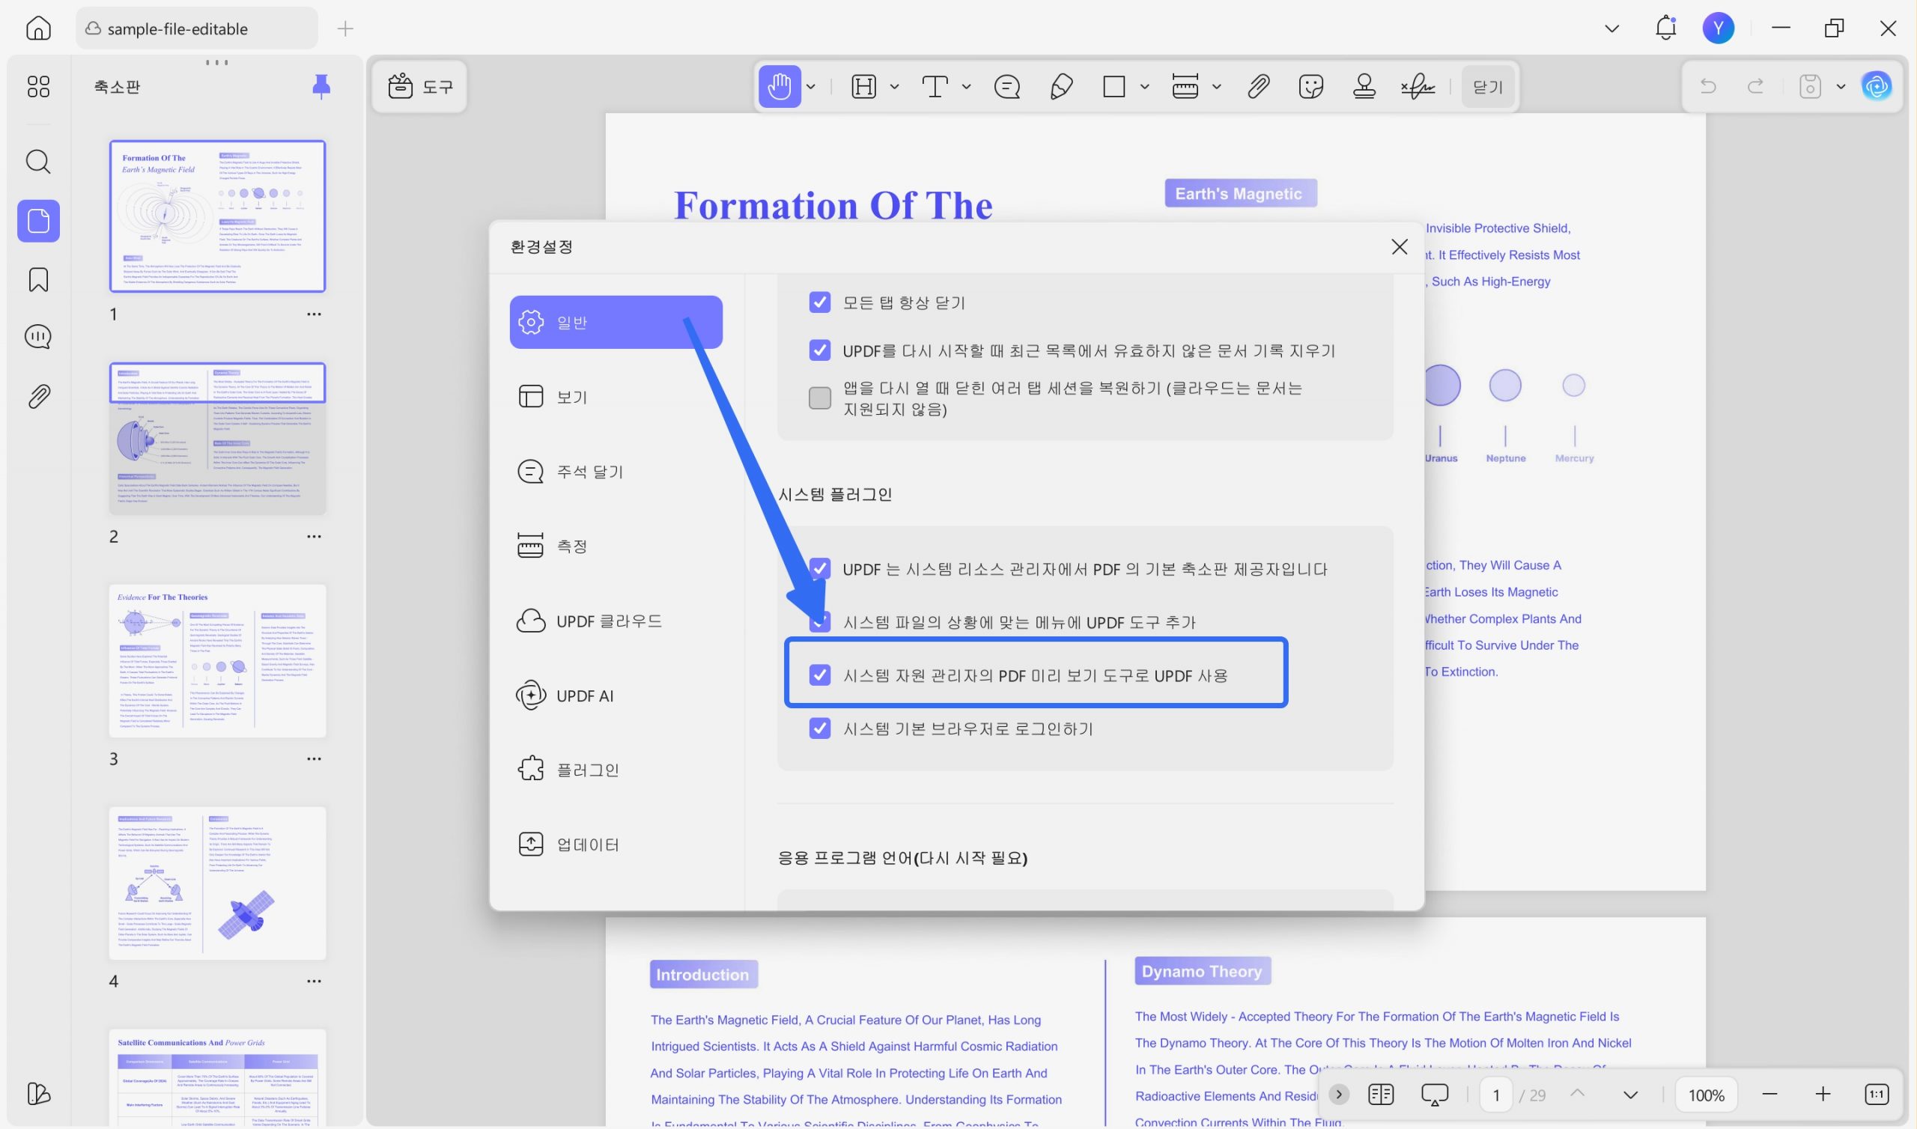Open the Sticker tool
This screenshot has width=1917, height=1129.
(1311, 86)
